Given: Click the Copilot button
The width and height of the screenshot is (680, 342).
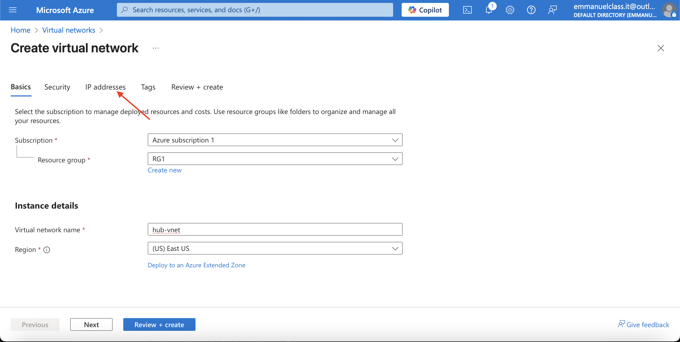Looking at the screenshot, I should [425, 10].
